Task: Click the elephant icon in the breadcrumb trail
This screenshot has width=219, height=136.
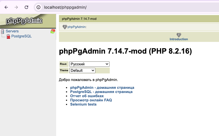Action: (x=65, y=27)
